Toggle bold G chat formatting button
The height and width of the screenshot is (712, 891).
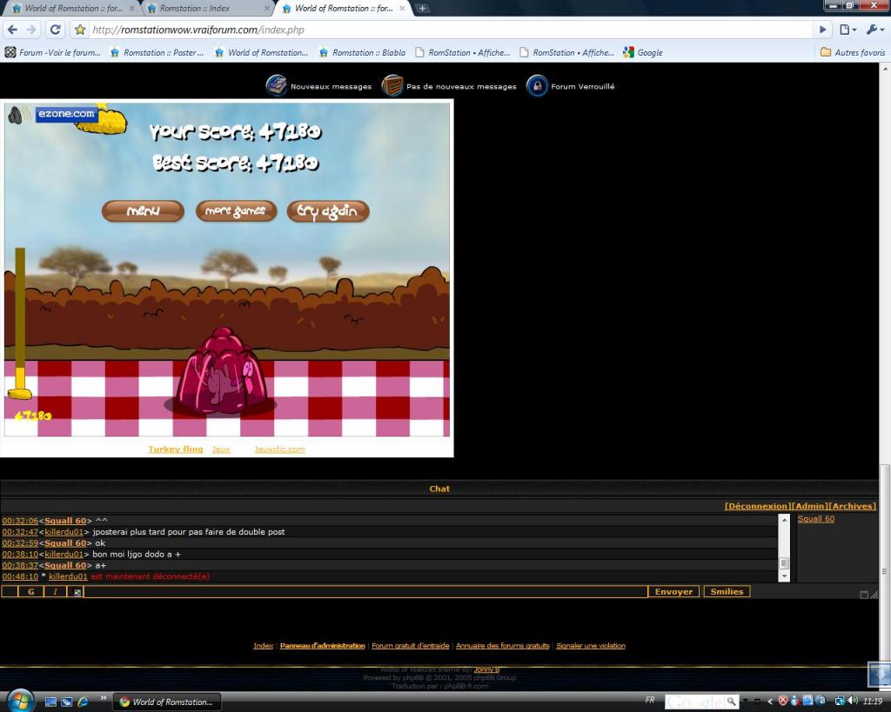[30, 592]
